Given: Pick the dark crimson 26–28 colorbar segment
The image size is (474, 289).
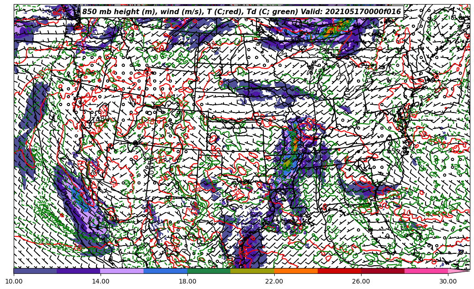Looking at the screenshot, I should click(383, 271).
